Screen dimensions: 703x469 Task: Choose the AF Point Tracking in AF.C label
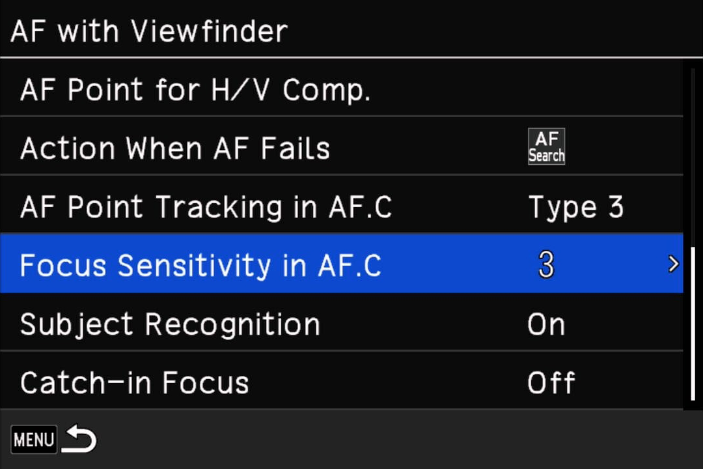click(206, 207)
